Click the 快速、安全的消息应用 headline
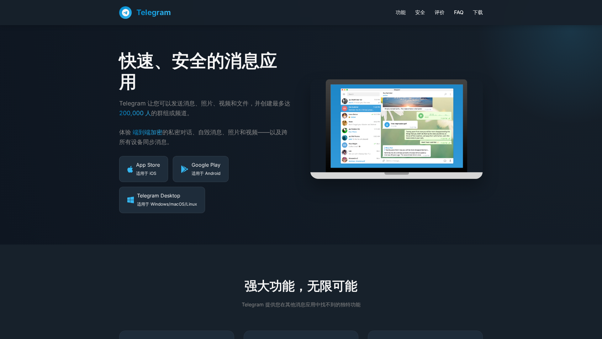602x339 pixels. tap(198, 72)
